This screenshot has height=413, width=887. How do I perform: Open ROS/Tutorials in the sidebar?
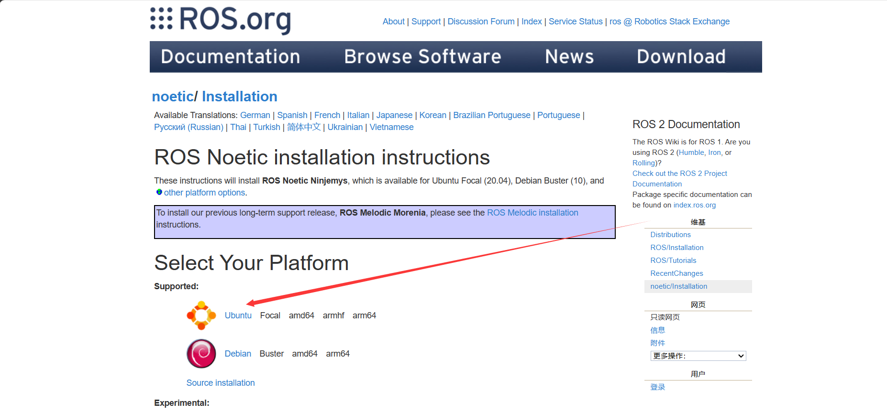[x=673, y=261]
